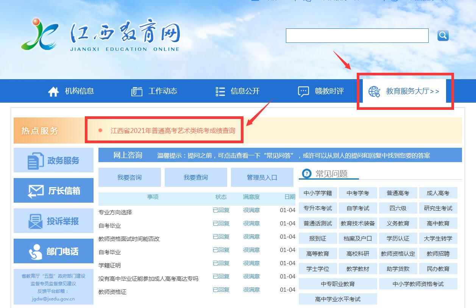Click the 助学贷款 FAQ tag
This screenshot has height=308, width=476.
pyautogui.click(x=398, y=269)
